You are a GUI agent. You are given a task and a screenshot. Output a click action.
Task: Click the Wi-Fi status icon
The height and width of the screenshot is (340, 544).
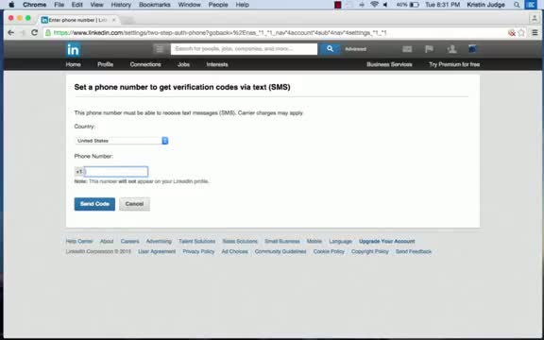374,5
